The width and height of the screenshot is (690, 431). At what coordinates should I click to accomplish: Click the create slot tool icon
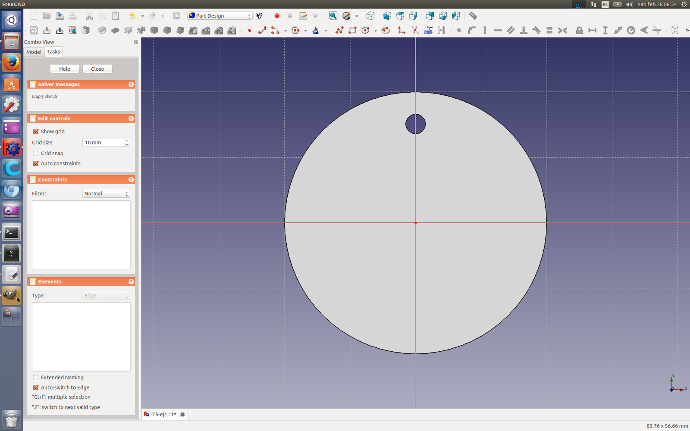(386, 31)
